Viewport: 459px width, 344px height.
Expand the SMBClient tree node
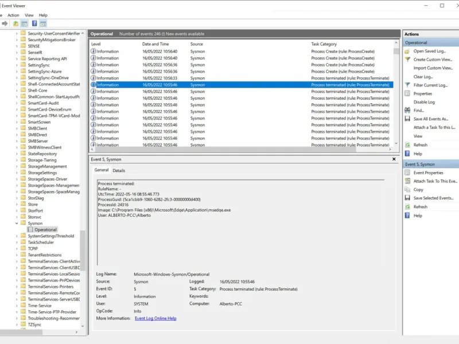click(17, 128)
